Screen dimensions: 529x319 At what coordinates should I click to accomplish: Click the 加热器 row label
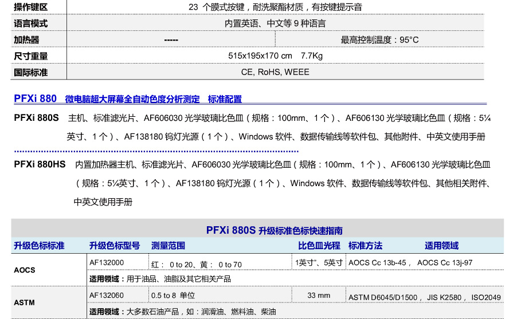tap(26, 40)
